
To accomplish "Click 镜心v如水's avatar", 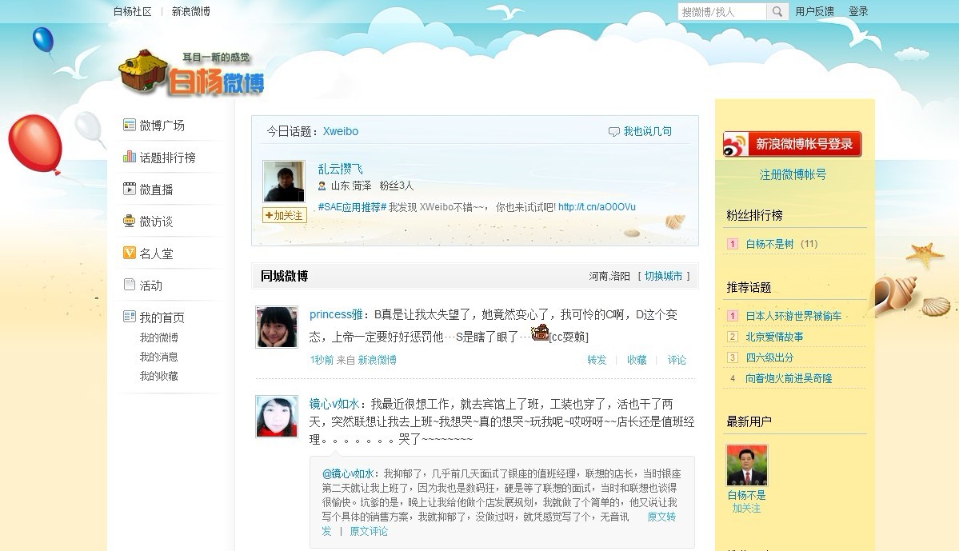I will 277,417.
